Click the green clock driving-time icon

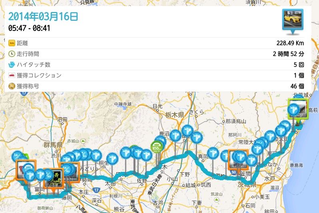click(x=12, y=54)
